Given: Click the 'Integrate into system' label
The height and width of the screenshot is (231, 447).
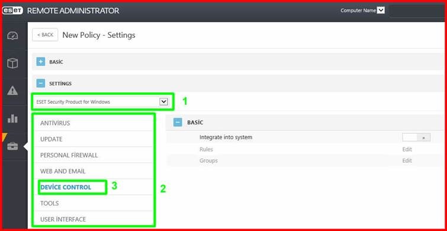Looking at the screenshot, I should pyautogui.click(x=226, y=137).
